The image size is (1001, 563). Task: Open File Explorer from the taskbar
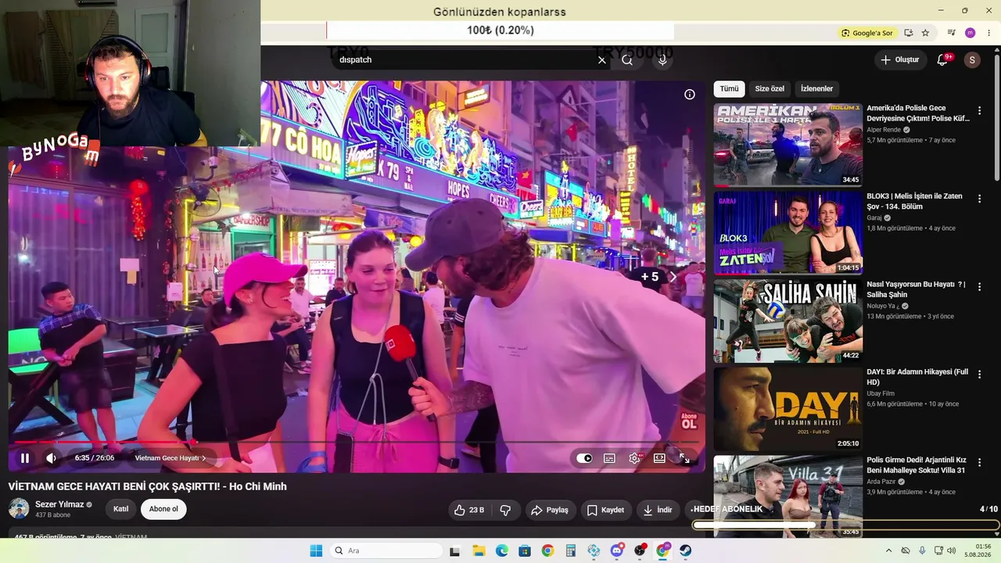479,550
